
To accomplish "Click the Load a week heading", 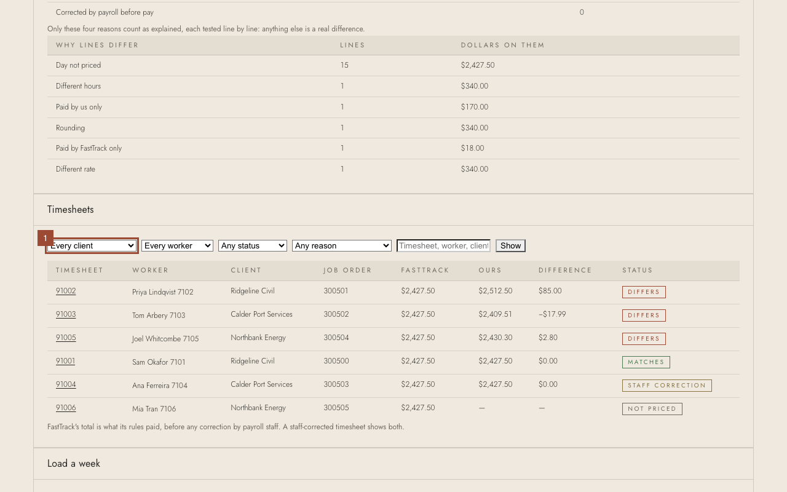I will coord(74,464).
